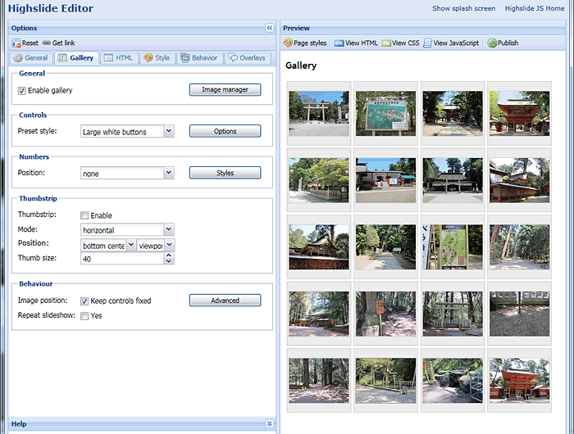Open the torii gate thumbnail in the first row

point(319,113)
